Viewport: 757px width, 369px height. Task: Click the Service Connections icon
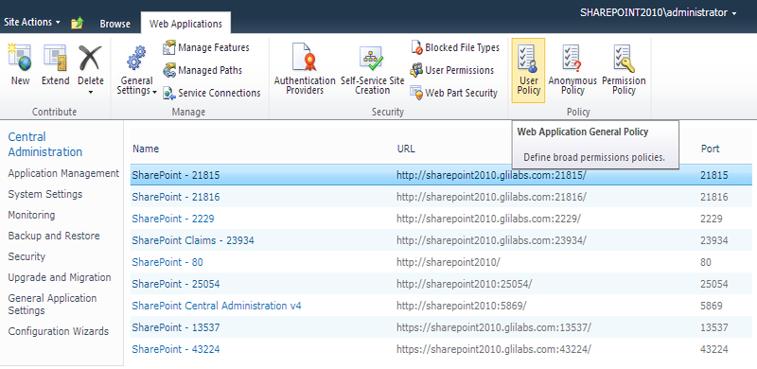click(x=169, y=93)
